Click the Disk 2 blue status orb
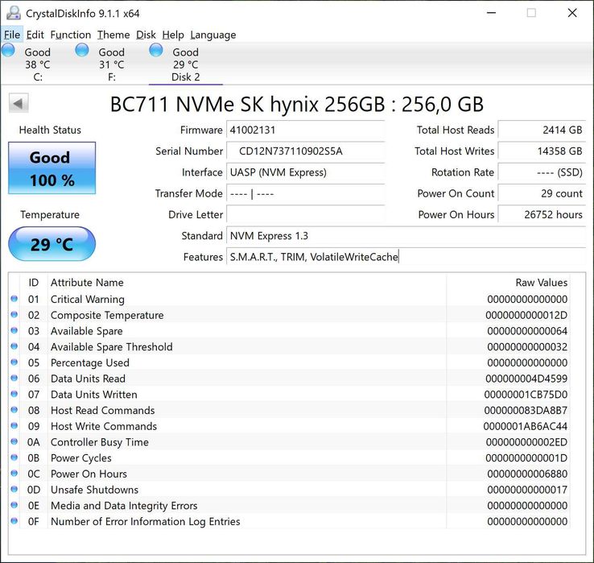Image resolution: width=594 pixels, height=563 pixels. coord(156,50)
